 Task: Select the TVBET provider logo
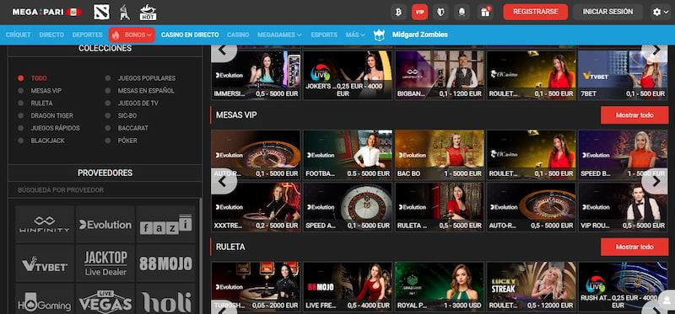[x=45, y=263]
